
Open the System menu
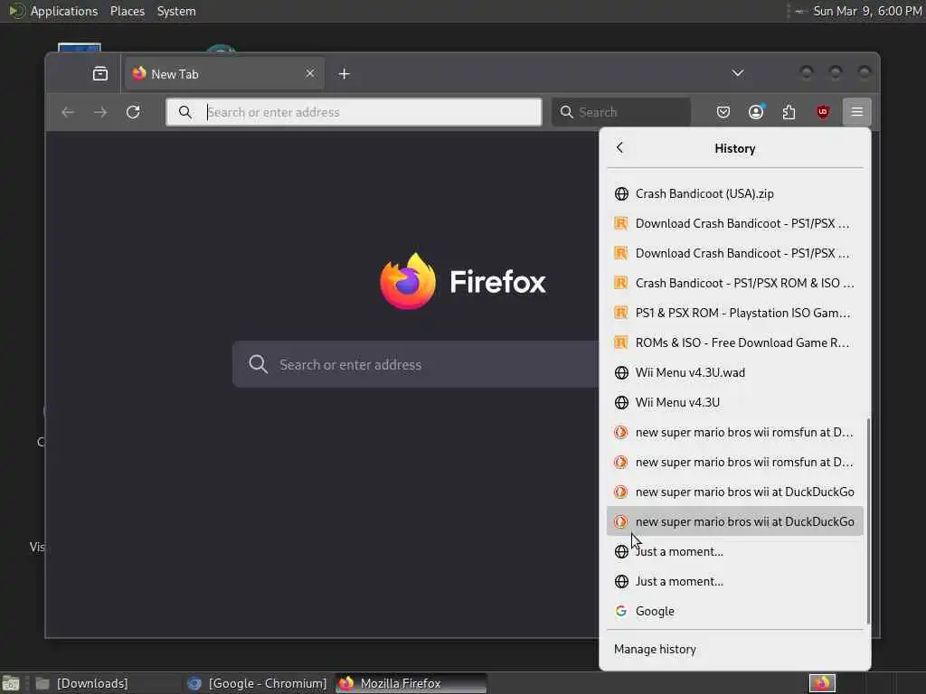(176, 11)
